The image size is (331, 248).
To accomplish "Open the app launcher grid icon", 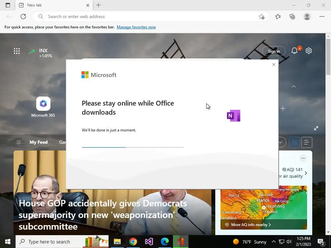I will [17, 51].
